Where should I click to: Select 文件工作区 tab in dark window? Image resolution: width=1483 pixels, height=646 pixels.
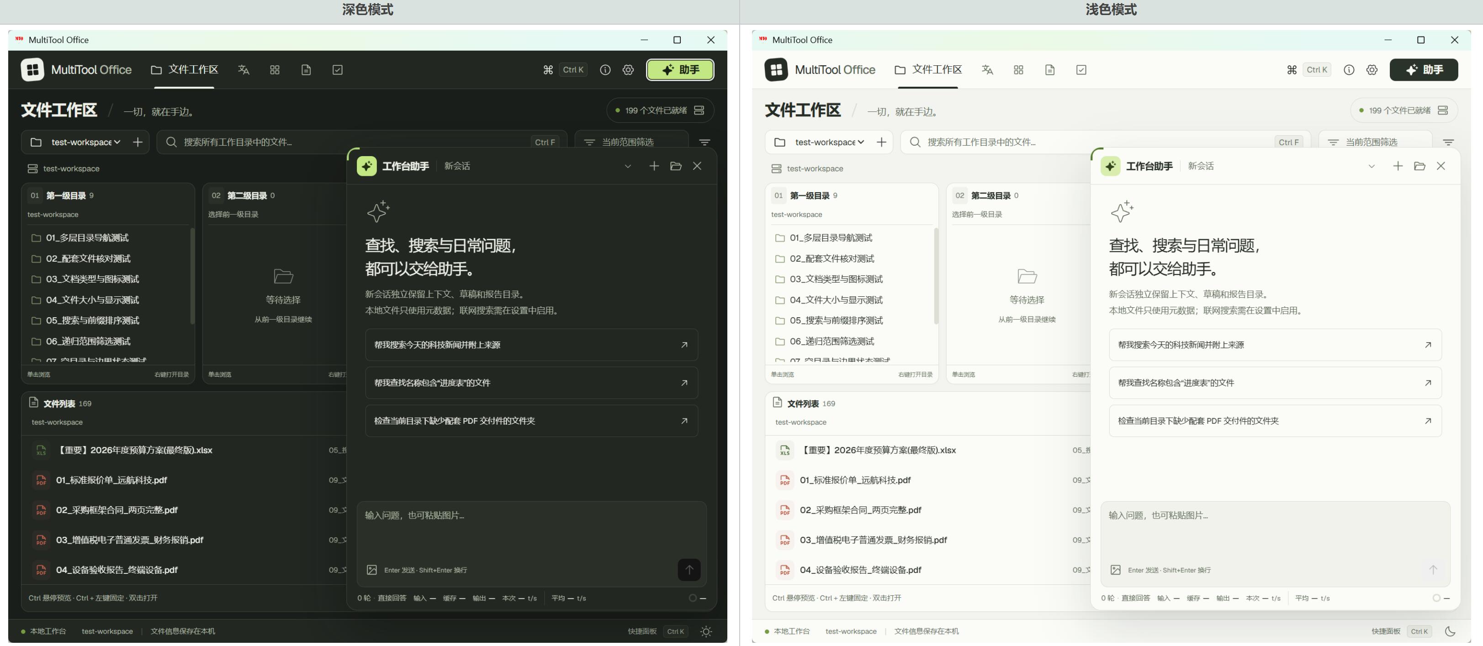point(185,69)
